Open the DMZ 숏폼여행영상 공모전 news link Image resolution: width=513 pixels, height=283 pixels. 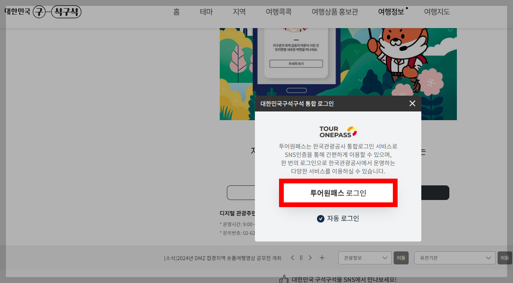tap(223, 258)
